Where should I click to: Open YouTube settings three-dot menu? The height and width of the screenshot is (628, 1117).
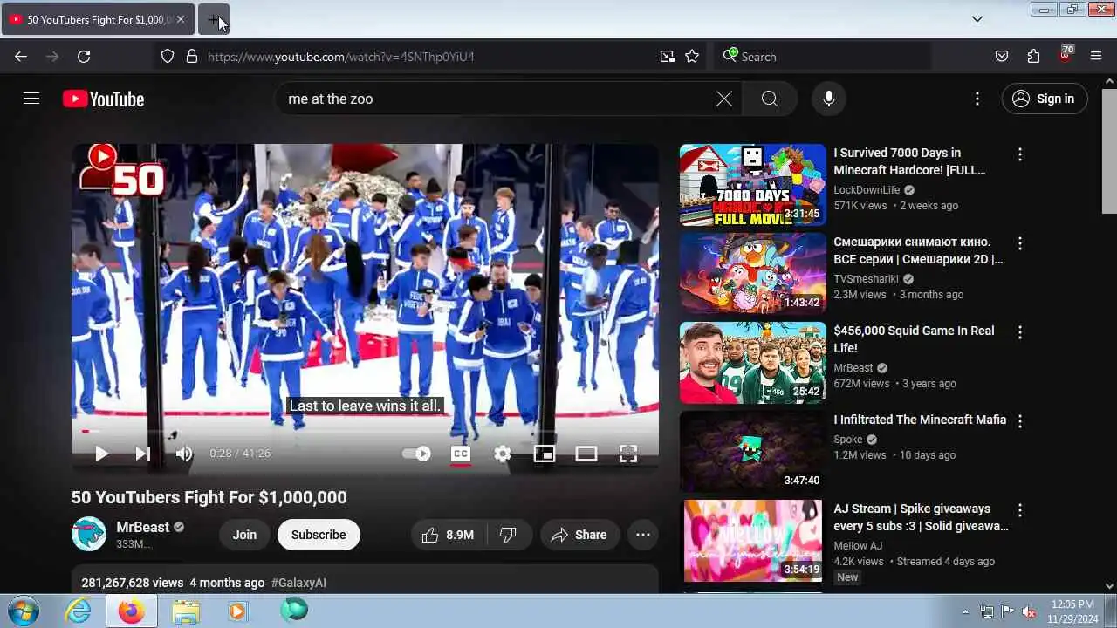click(x=977, y=99)
